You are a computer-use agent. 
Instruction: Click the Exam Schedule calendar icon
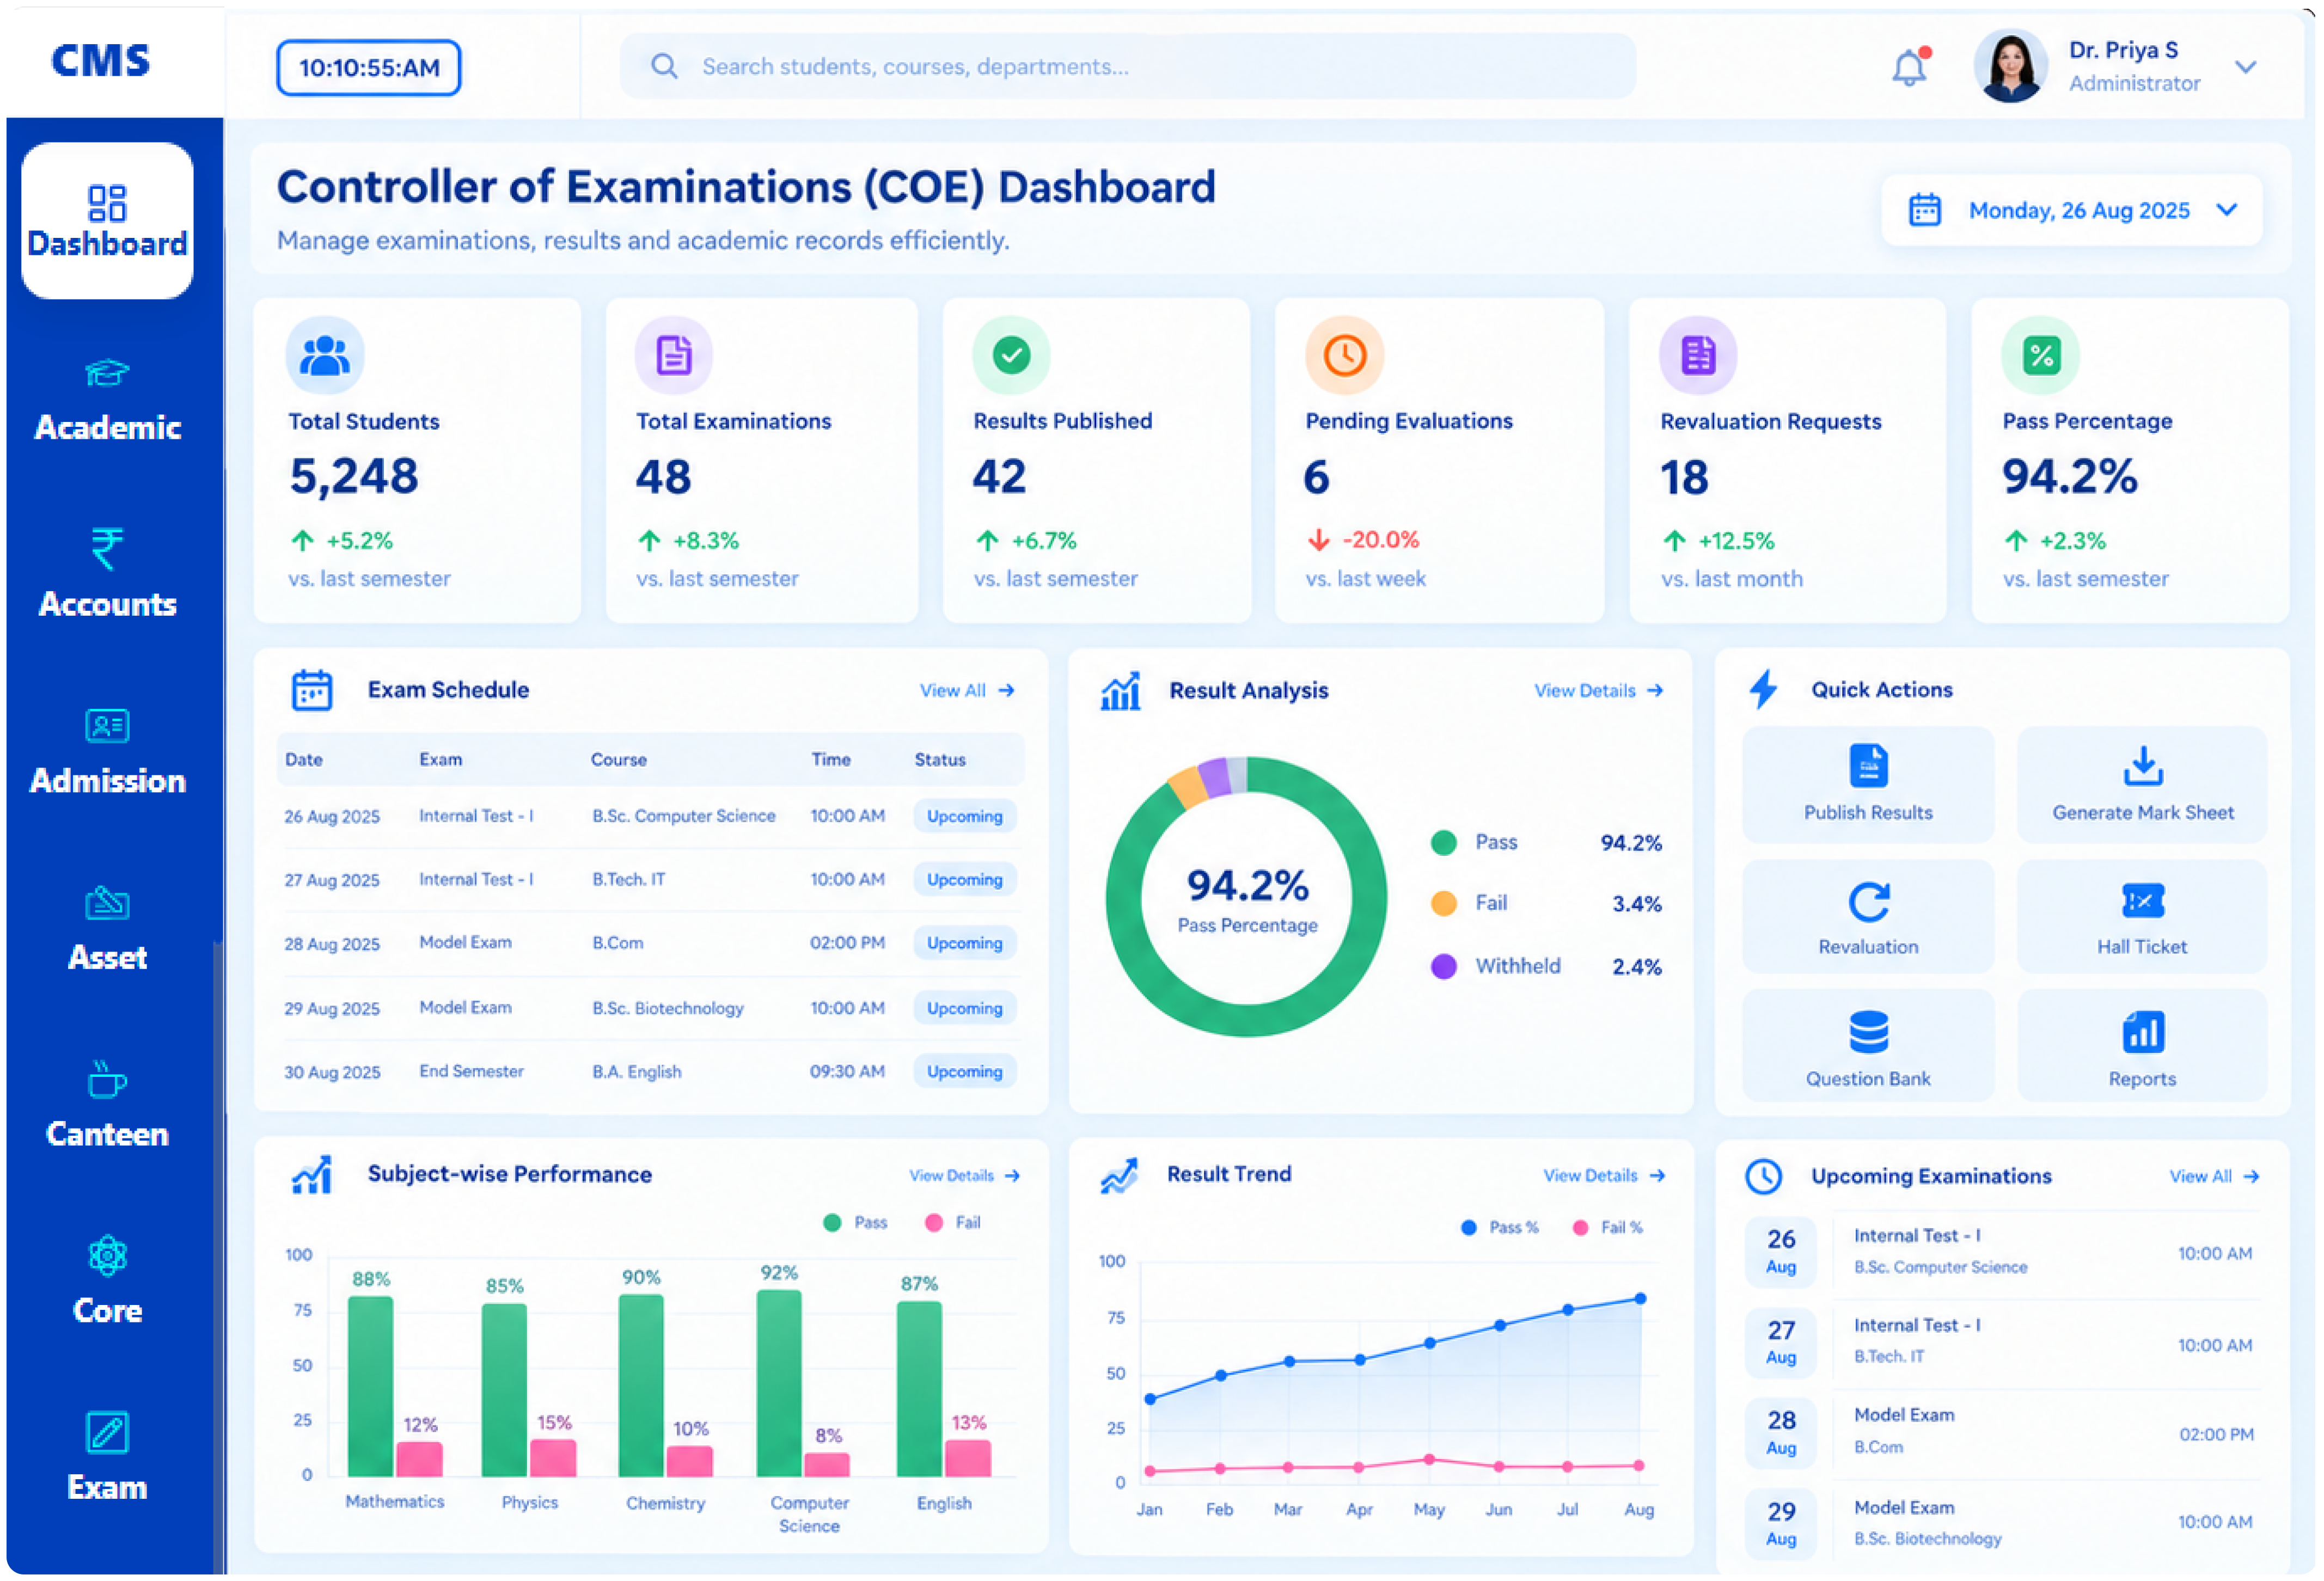point(312,690)
